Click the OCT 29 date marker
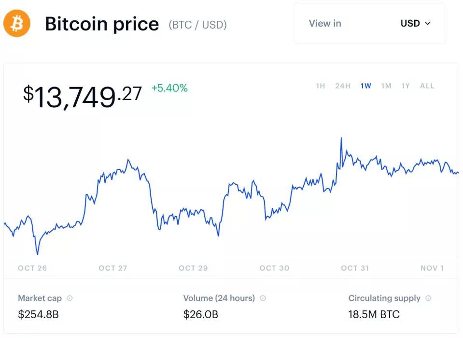Viewport: 463px width, 338px height. coord(193,268)
